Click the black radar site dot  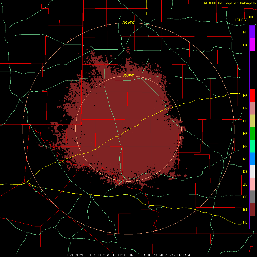click(x=128, y=128)
